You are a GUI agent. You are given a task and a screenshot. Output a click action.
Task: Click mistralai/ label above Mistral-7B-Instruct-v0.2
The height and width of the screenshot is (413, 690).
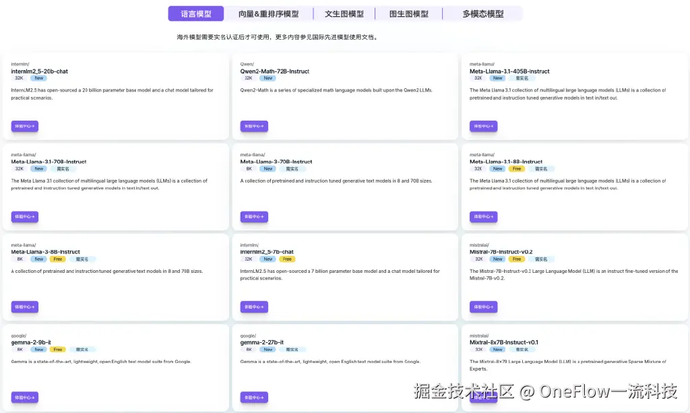point(479,245)
